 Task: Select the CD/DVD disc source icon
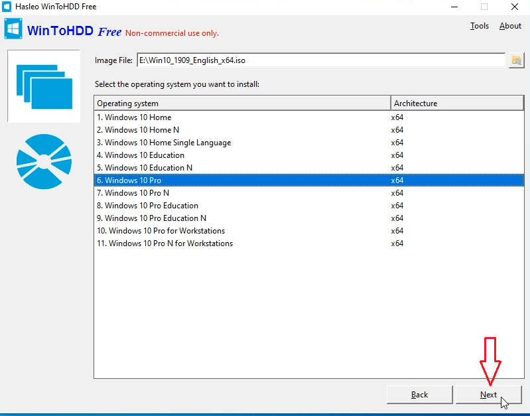point(44,162)
